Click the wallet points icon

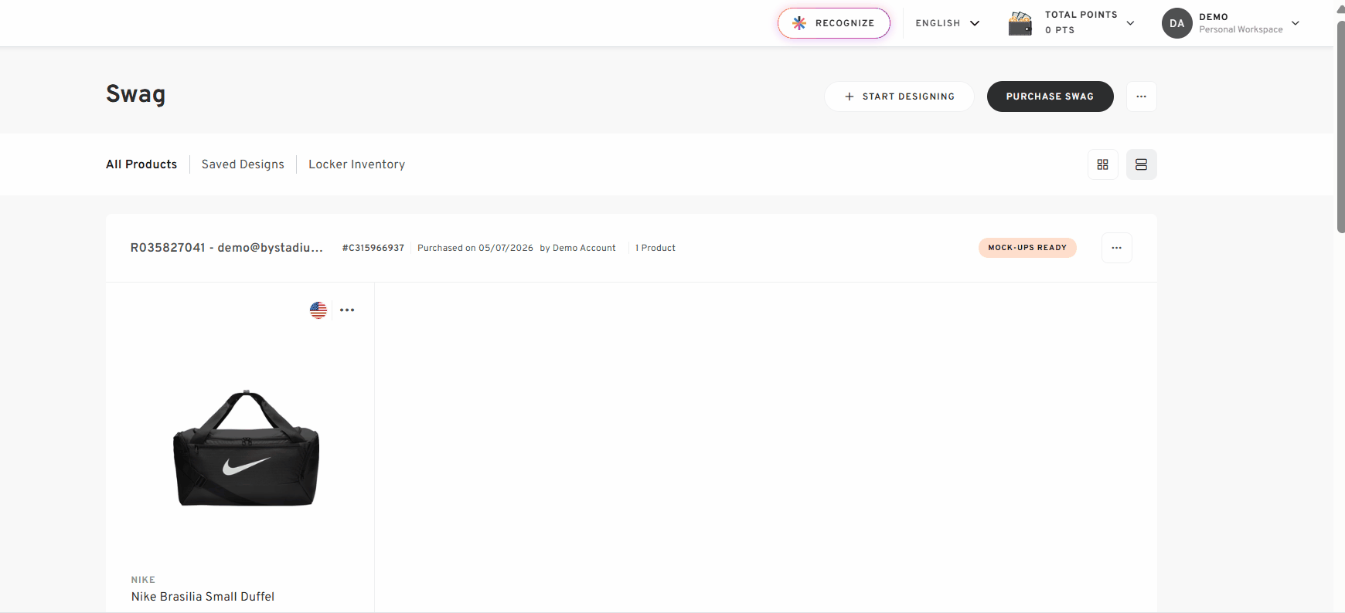(1020, 23)
